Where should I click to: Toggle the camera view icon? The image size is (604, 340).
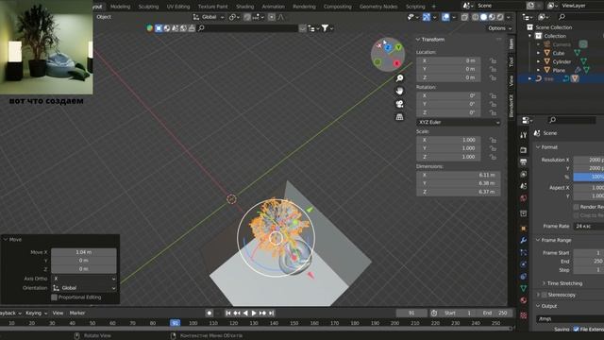[x=400, y=104]
